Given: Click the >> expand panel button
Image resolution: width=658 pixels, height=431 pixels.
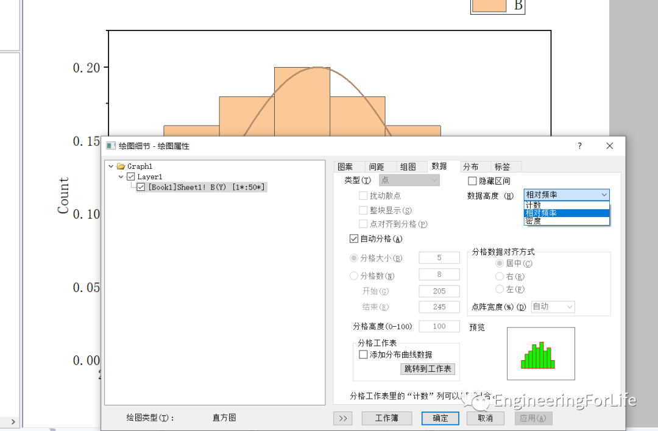Looking at the screenshot, I should click(x=343, y=418).
